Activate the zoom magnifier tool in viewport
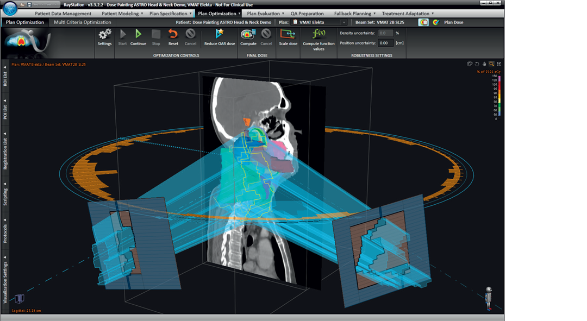This screenshot has height=321, width=587. (491, 64)
